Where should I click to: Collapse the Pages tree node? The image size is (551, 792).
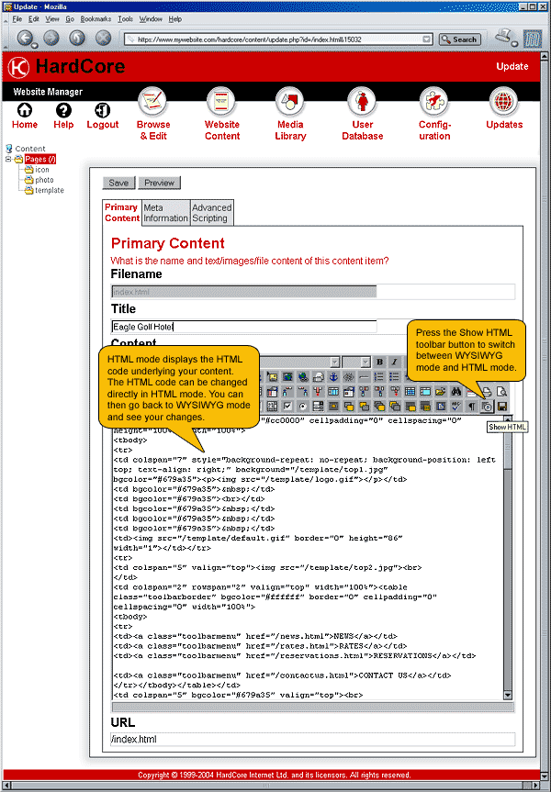coord(8,159)
